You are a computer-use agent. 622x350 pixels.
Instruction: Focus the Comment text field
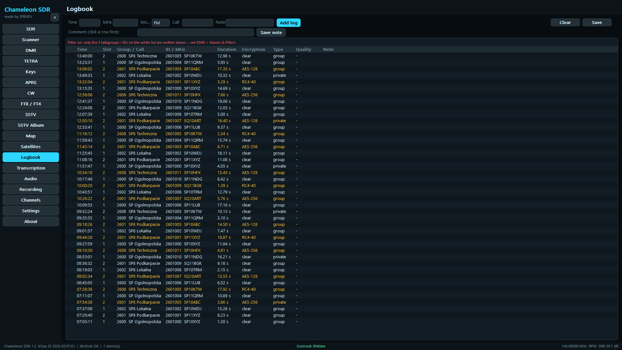(196, 32)
